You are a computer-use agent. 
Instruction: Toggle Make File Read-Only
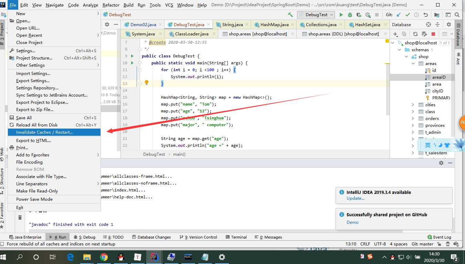coord(54,191)
